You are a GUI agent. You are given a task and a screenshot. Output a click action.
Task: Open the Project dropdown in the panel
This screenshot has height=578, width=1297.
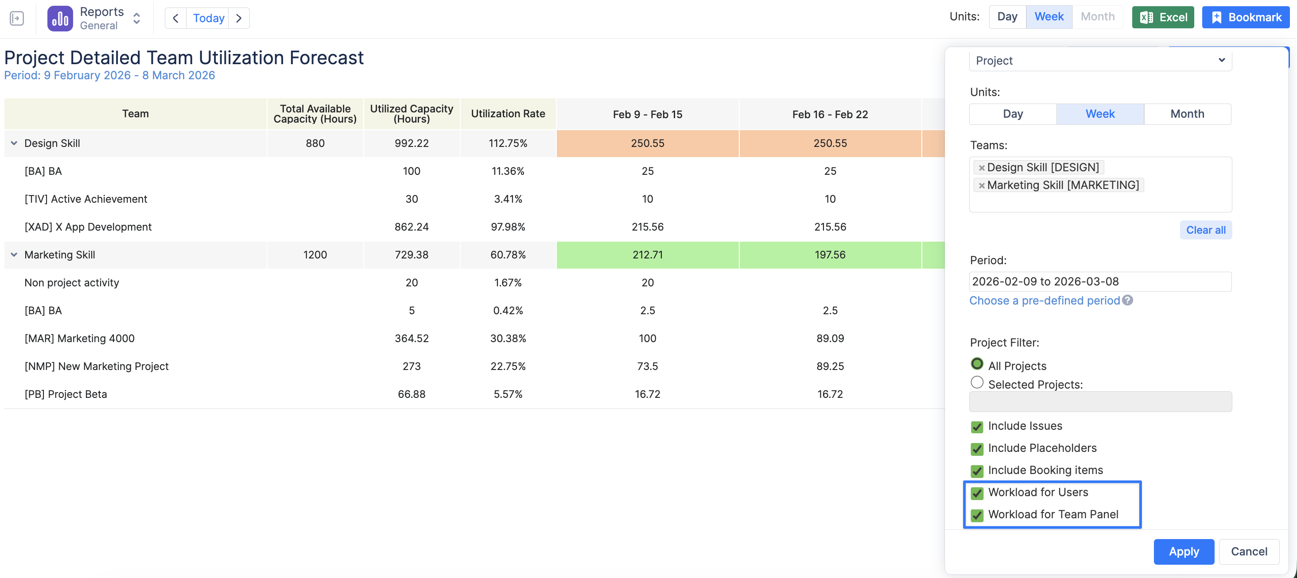click(1100, 61)
